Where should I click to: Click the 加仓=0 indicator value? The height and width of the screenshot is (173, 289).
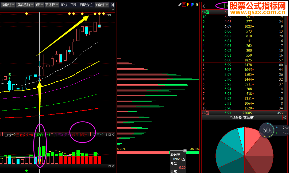pos(10,135)
